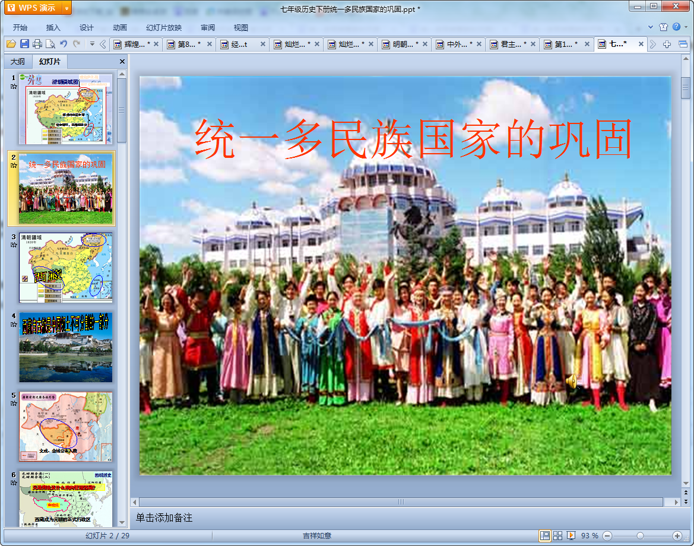The image size is (694, 546).
Task: Go to previous slide with double-up arrow
Action: [686, 493]
